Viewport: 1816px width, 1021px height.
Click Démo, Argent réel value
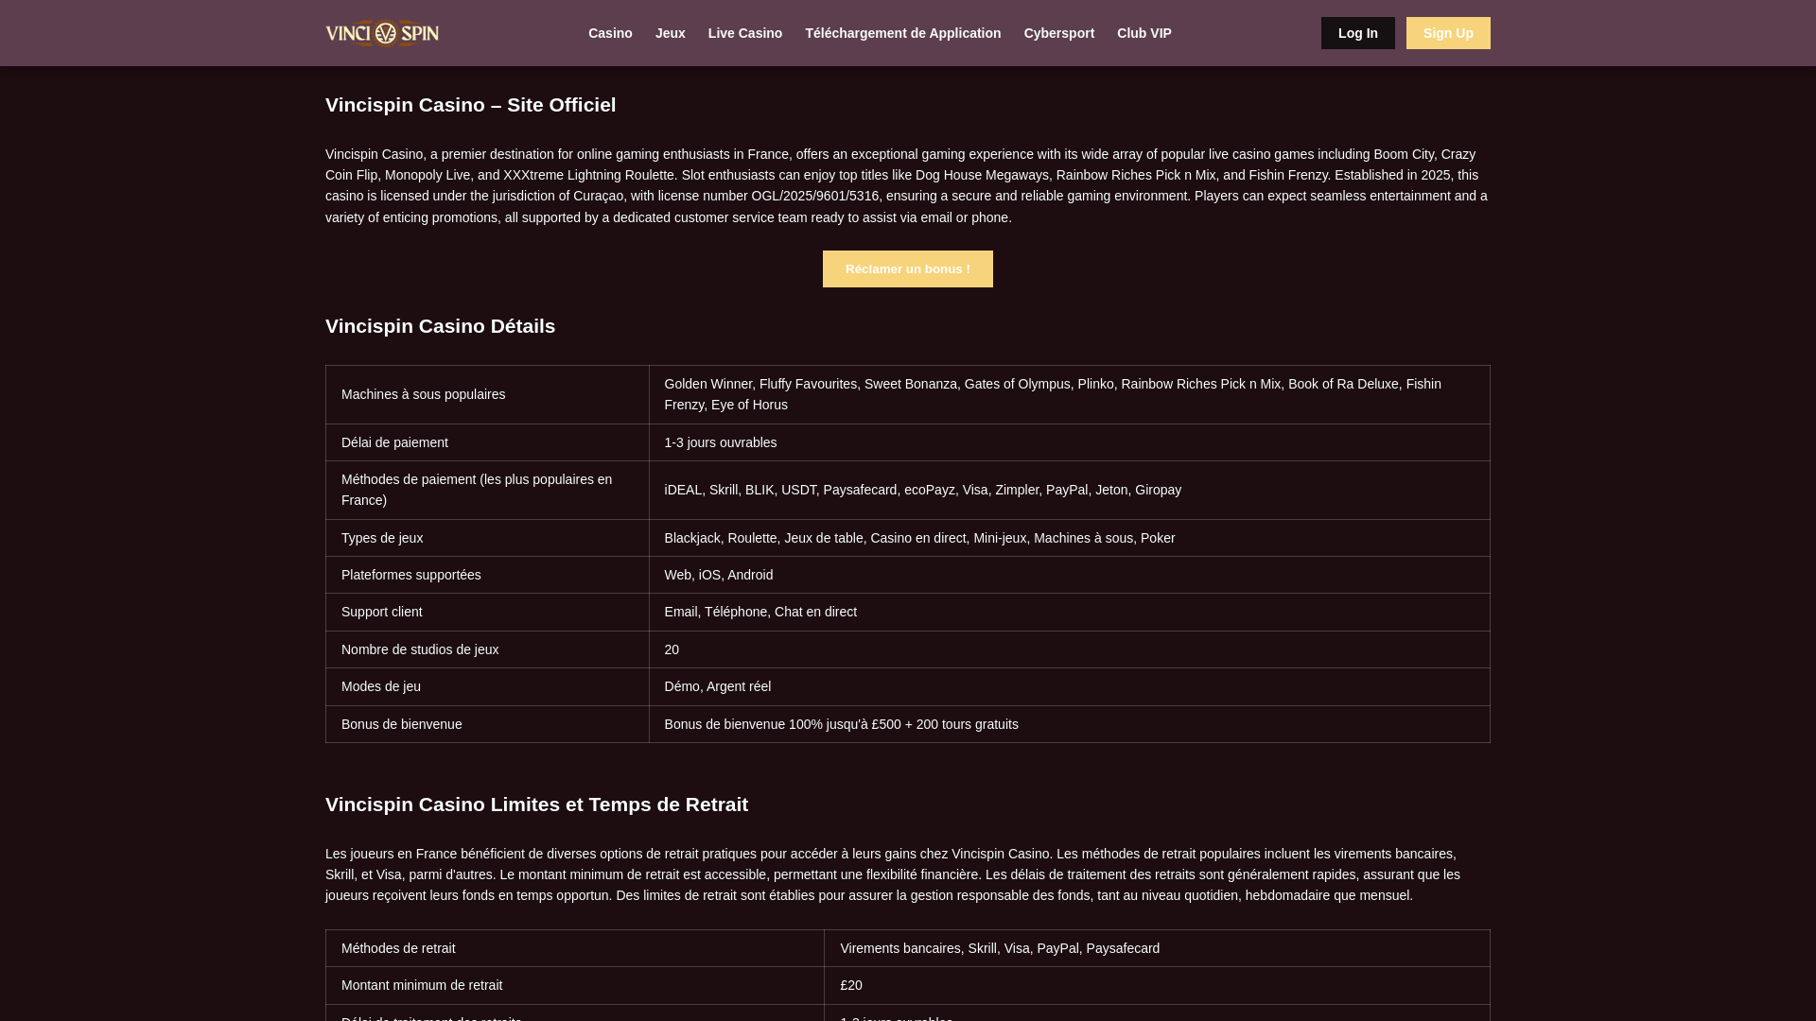tap(1069, 686)
